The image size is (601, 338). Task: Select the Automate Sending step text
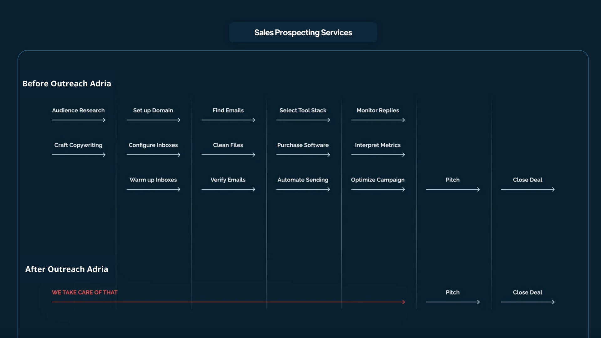pyautogui.click(x=303, y=180)
